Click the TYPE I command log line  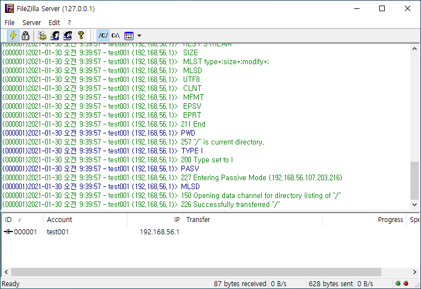coord(103,151)
